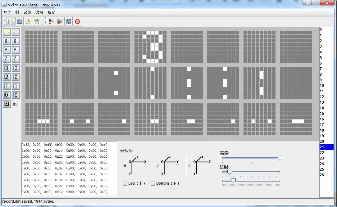
Task: Open the 语言 menu
Action: click(x=39, y=12)
